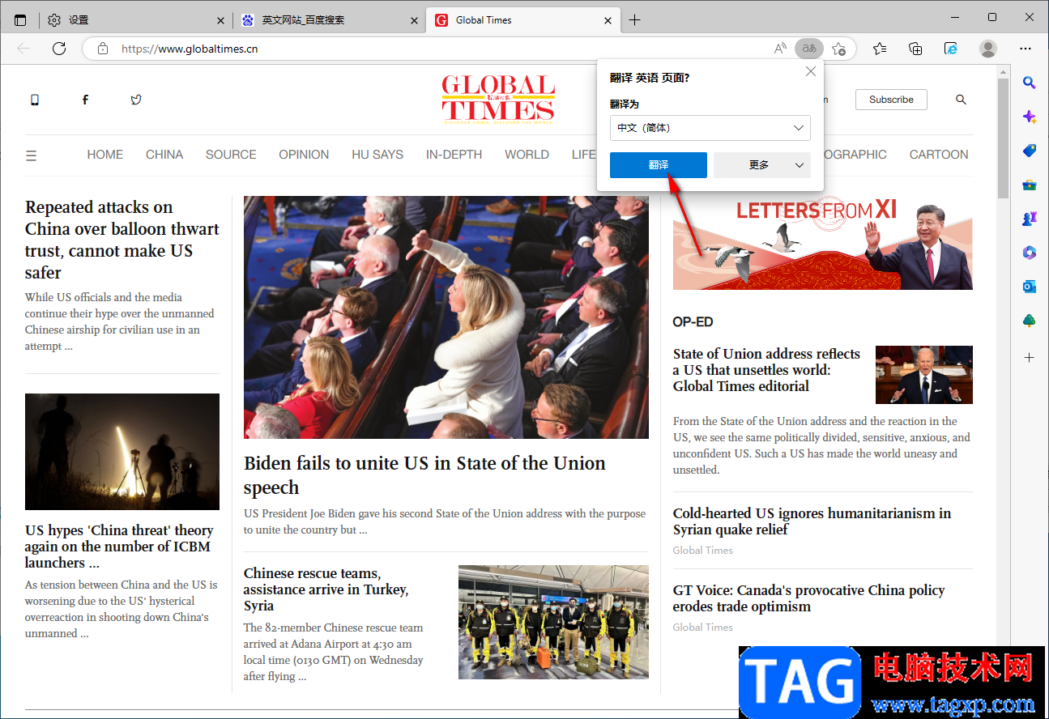Open the IN-DEPTH section

(454, 155)
